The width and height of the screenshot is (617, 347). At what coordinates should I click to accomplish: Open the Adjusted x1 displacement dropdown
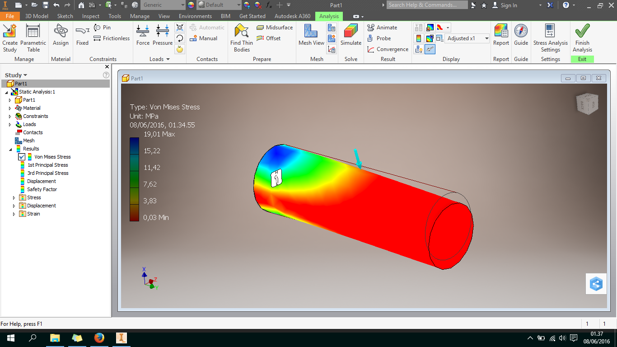click(x=467, y=38)
